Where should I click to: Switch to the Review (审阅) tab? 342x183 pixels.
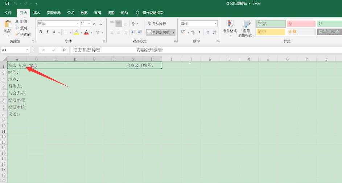[98, 13]
